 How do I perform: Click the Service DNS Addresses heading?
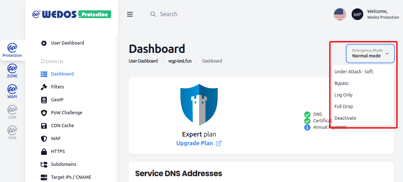click(x=178, y=173)
